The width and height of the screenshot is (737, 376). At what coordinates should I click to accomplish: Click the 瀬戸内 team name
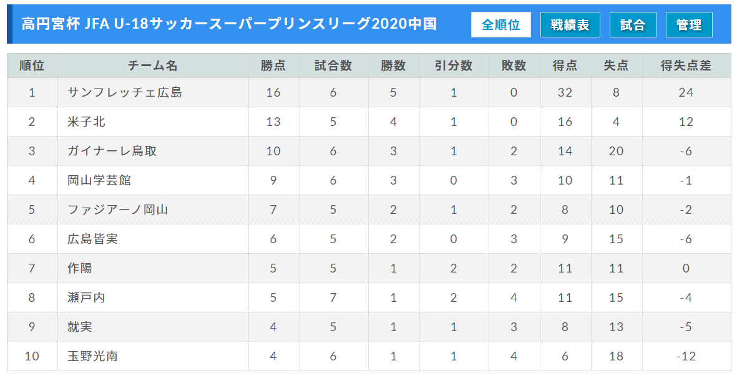pos(86,298)
